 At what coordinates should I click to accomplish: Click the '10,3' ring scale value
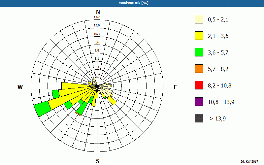[x=97, y=34]
